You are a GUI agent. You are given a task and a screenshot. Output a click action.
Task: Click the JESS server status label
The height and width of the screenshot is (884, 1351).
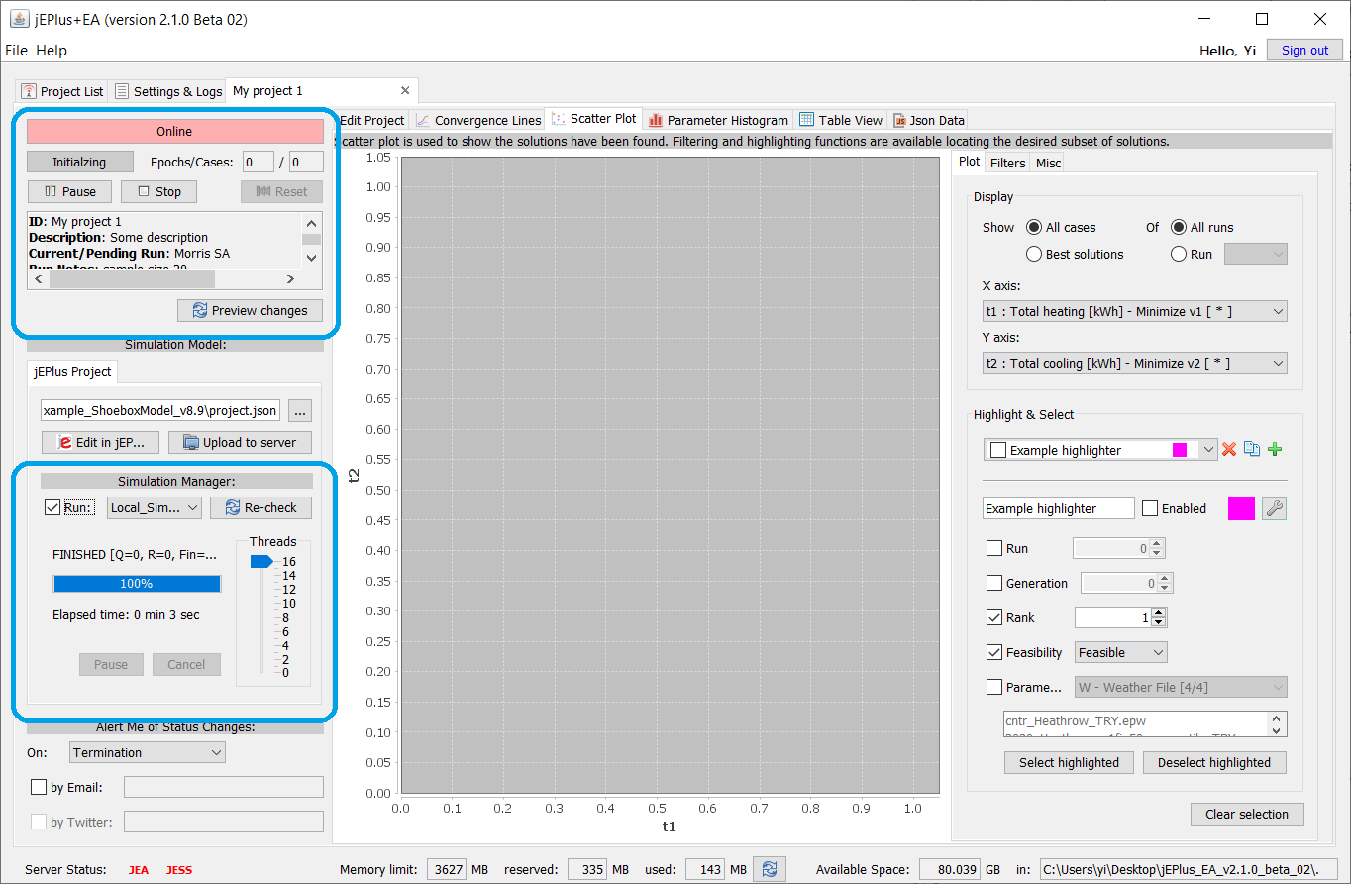179,870
